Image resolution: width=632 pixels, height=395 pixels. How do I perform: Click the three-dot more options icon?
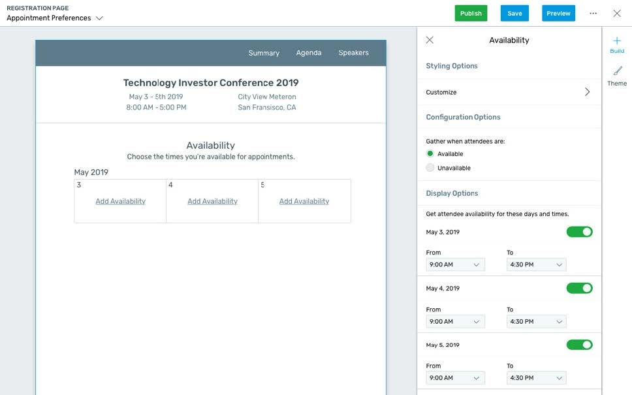pyautogui.click(x=593, y=13)
